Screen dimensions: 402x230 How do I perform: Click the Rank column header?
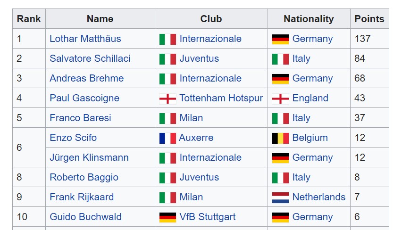(x=29, y=19)
